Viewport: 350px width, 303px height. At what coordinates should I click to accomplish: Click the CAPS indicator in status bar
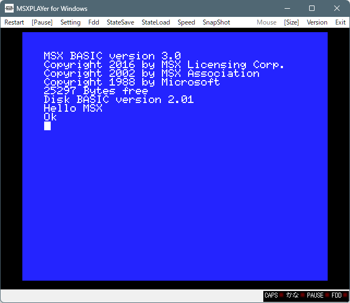coord(274,295)
